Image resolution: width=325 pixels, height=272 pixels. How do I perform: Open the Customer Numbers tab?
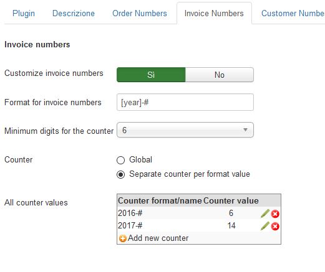[x=293, y=13]
